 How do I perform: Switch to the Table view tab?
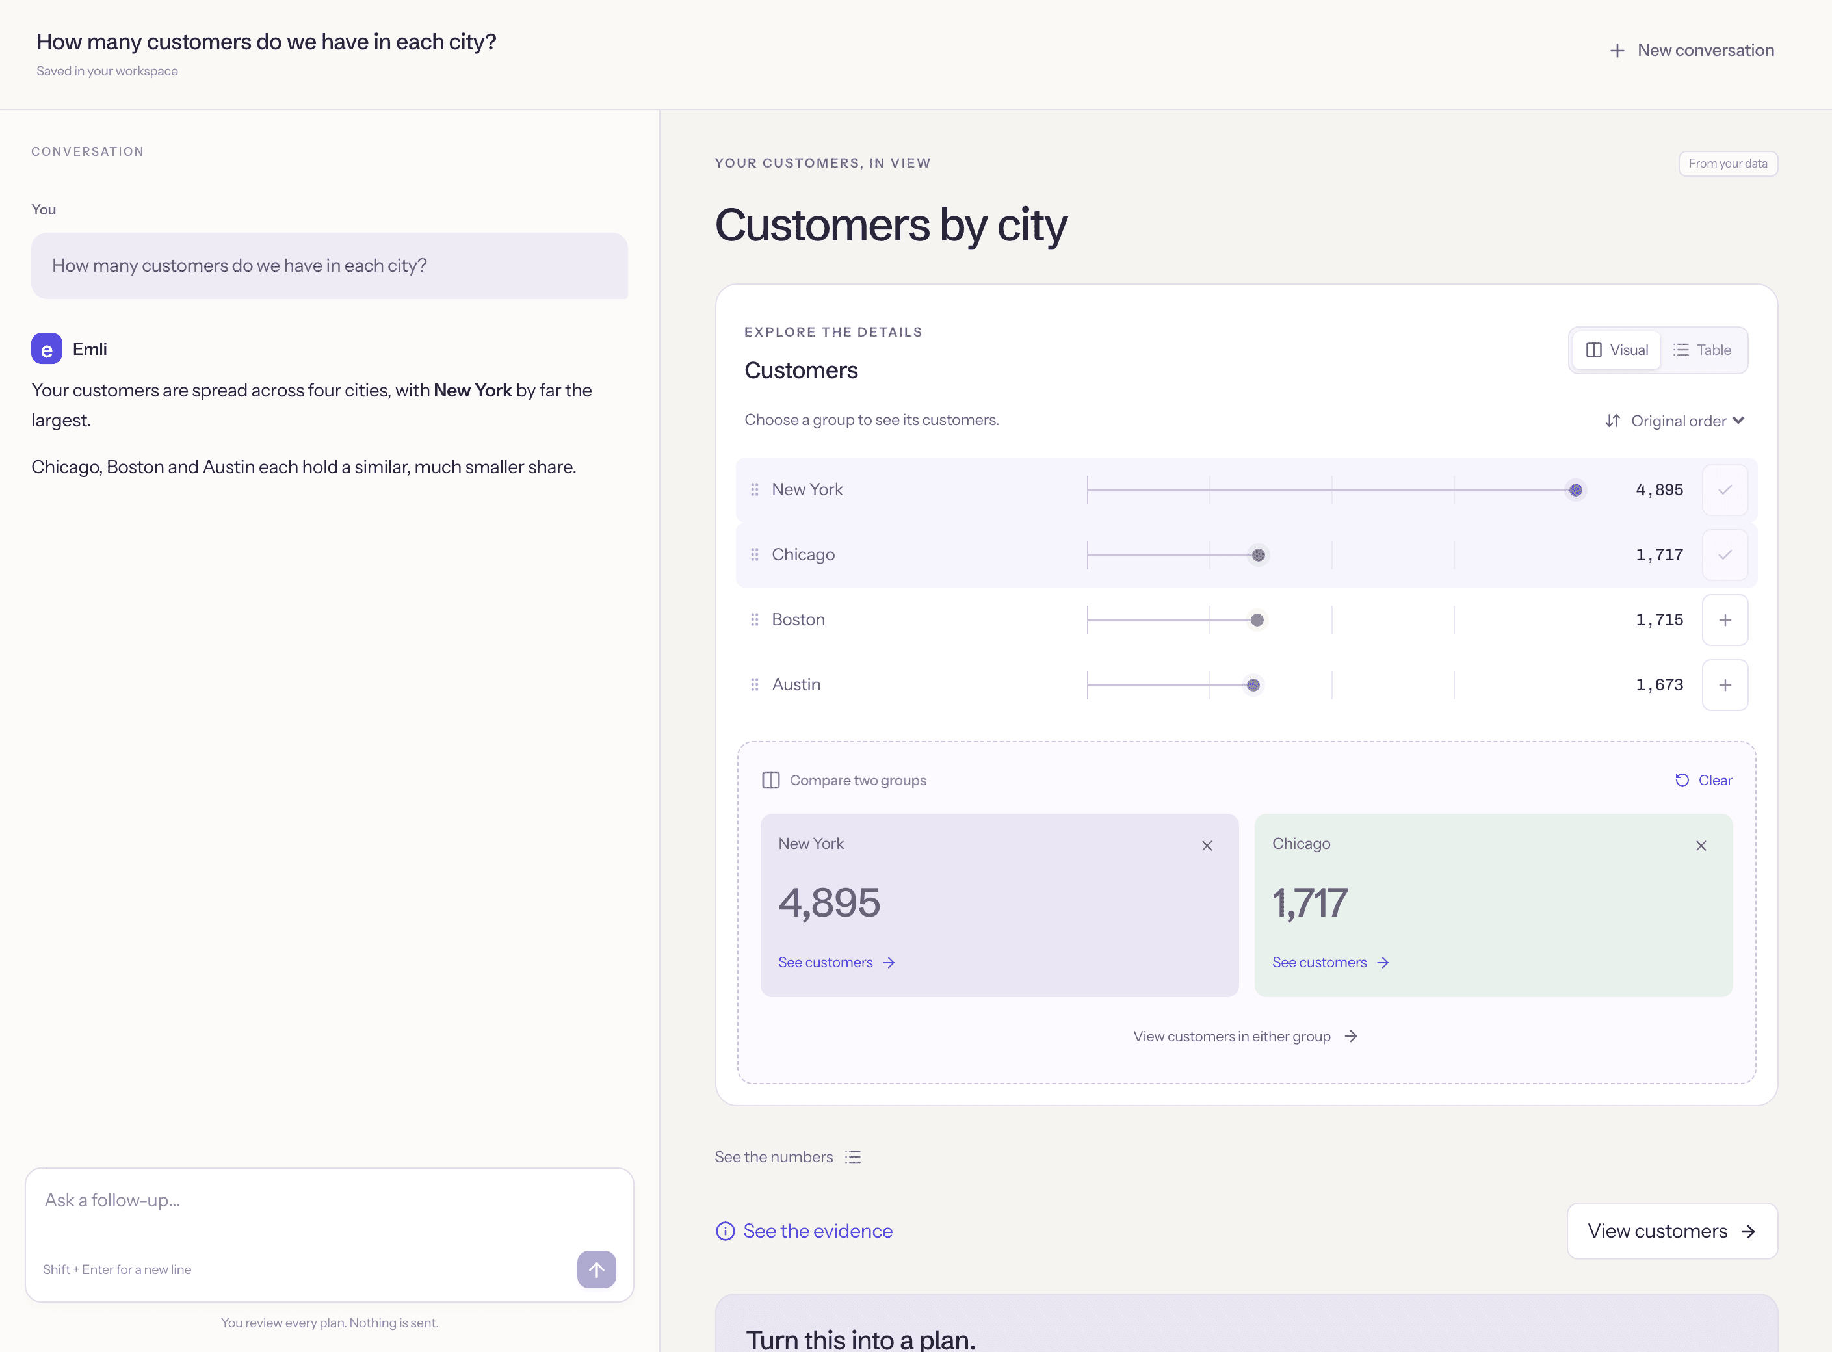[x=1702, y=350]
